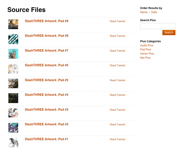Open thumbnail for SlashTHREE Artwork .Psd #9
This screenshot has width=178, height=148.
[13, 24]
